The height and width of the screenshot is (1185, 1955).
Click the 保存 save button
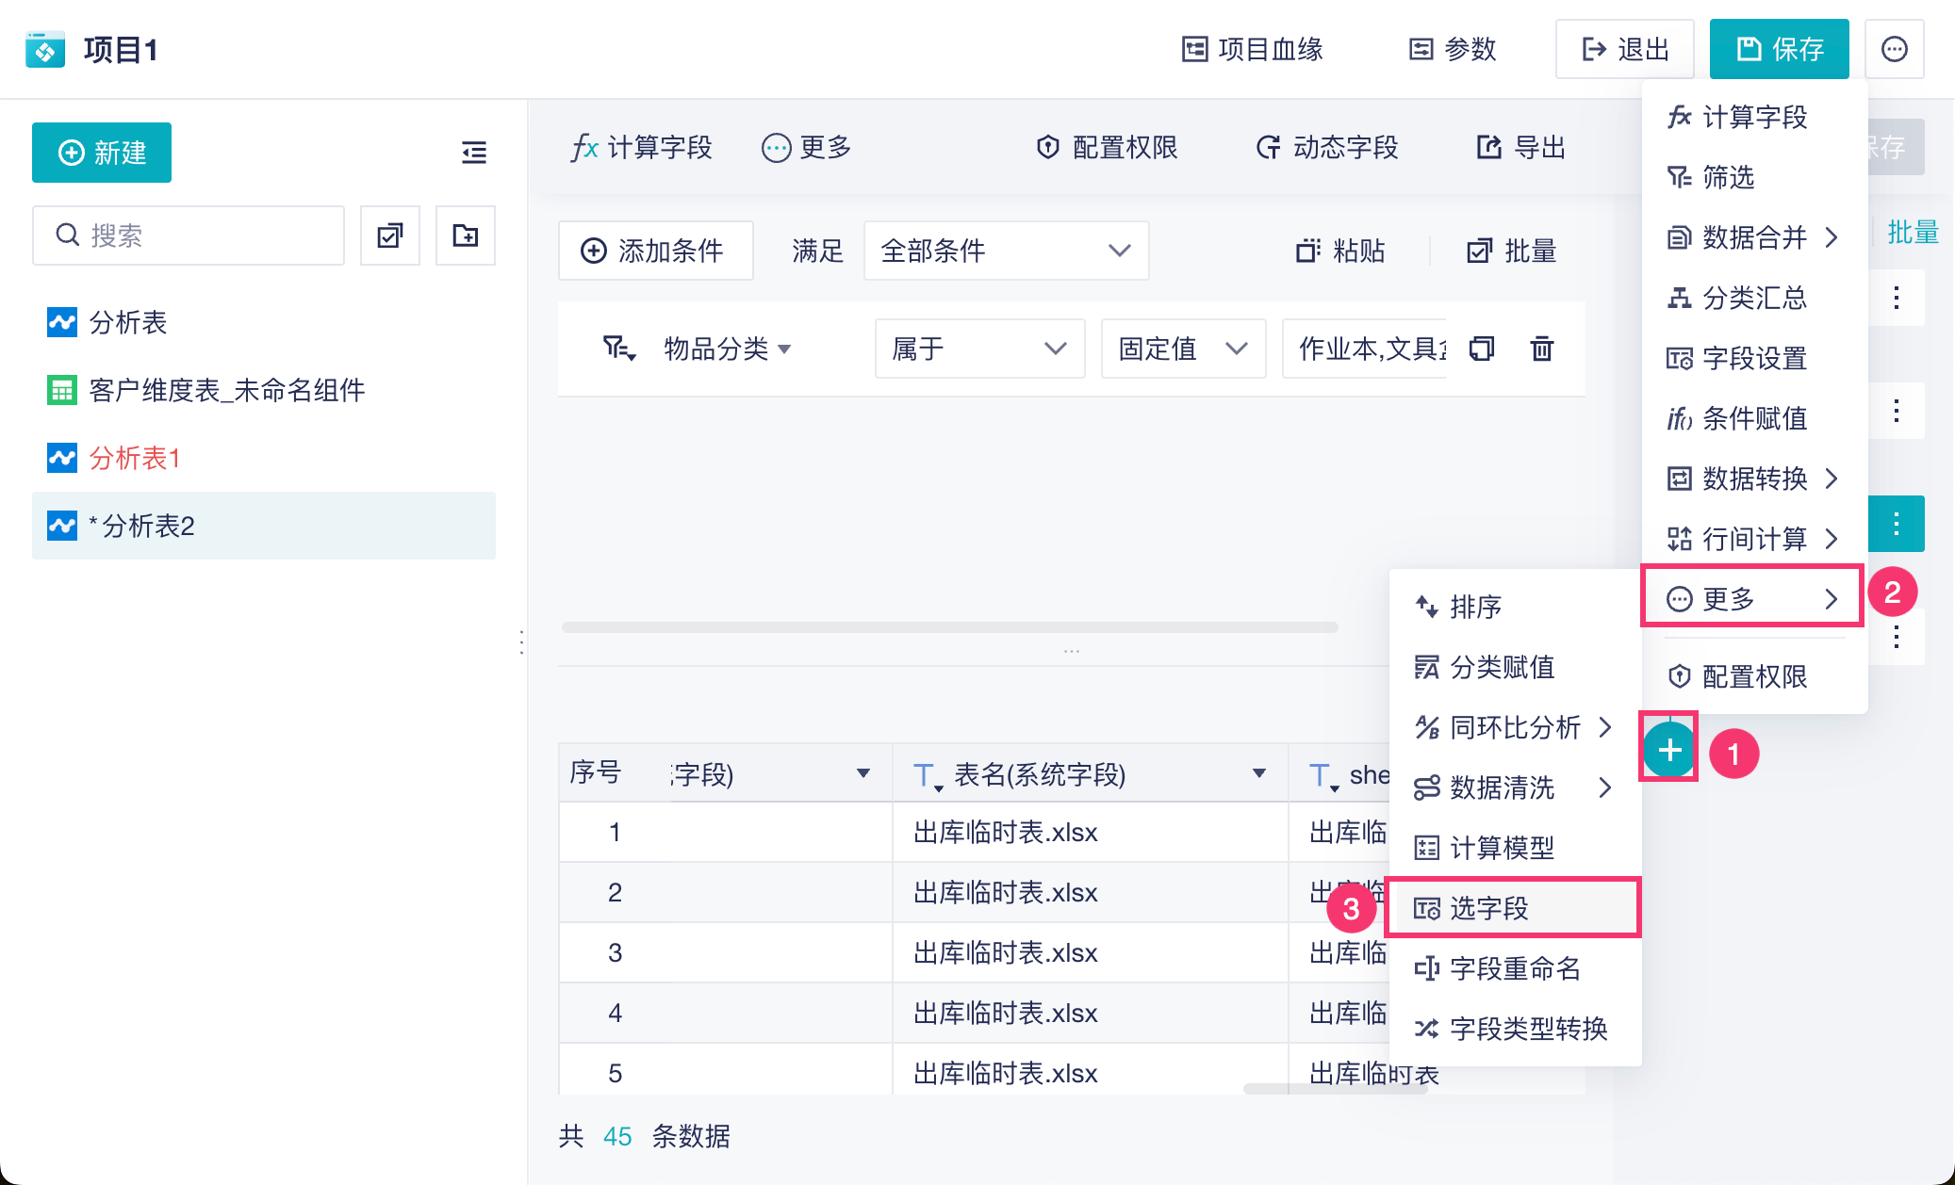(1779, 49)
